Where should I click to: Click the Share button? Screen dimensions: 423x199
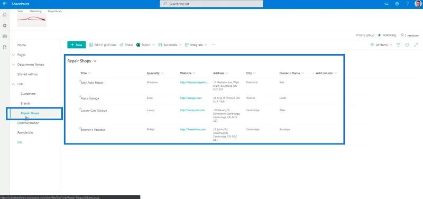pos(126,45)
